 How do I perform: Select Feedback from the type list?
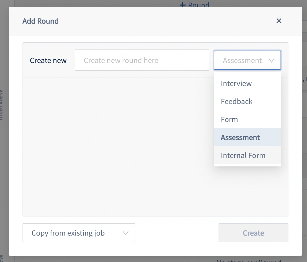click(x=248, y=101)
